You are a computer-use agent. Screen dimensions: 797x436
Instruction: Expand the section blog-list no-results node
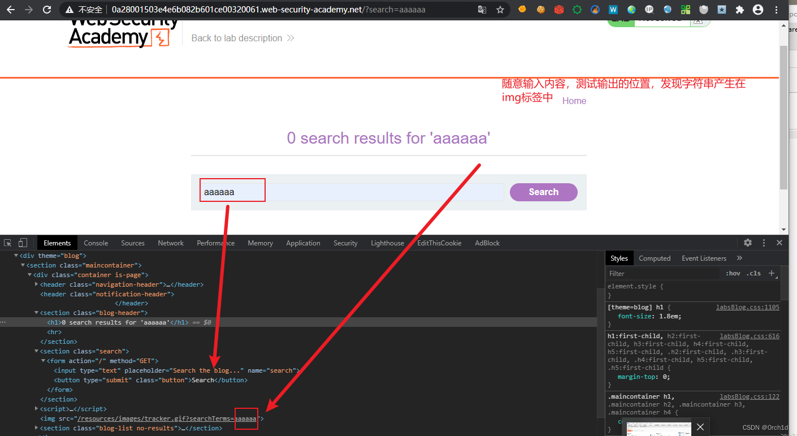[x=36, y=428]
